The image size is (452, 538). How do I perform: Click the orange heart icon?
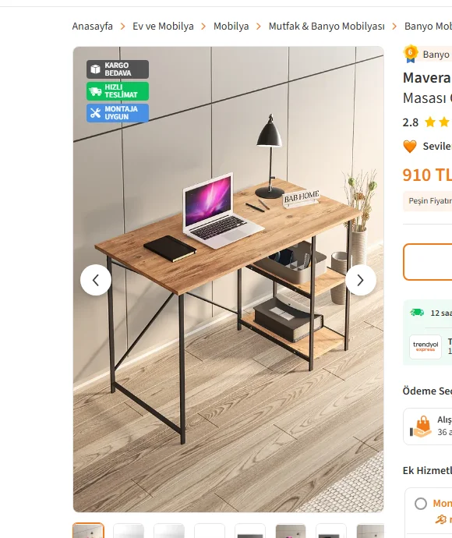(x=410, y=147)
